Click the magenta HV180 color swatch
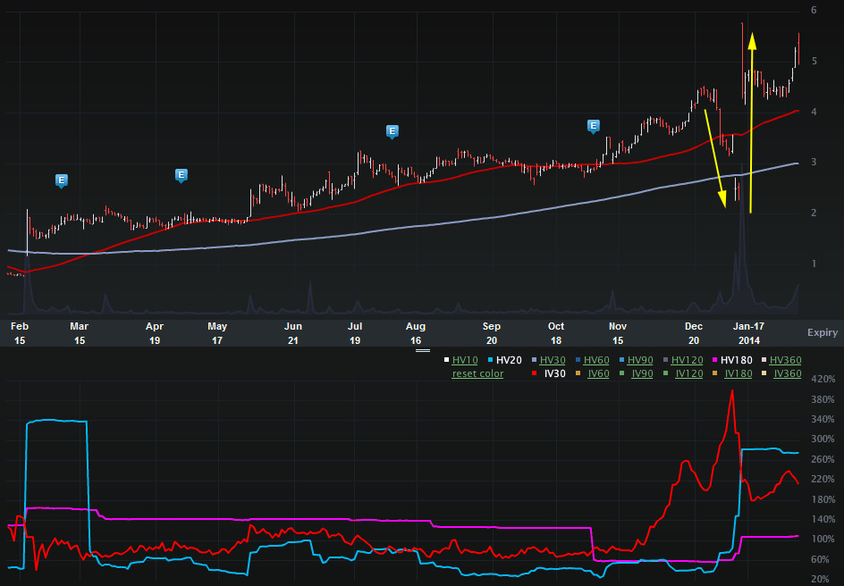The height and width of the screenshot is (586, 844). tap(718, 360)
